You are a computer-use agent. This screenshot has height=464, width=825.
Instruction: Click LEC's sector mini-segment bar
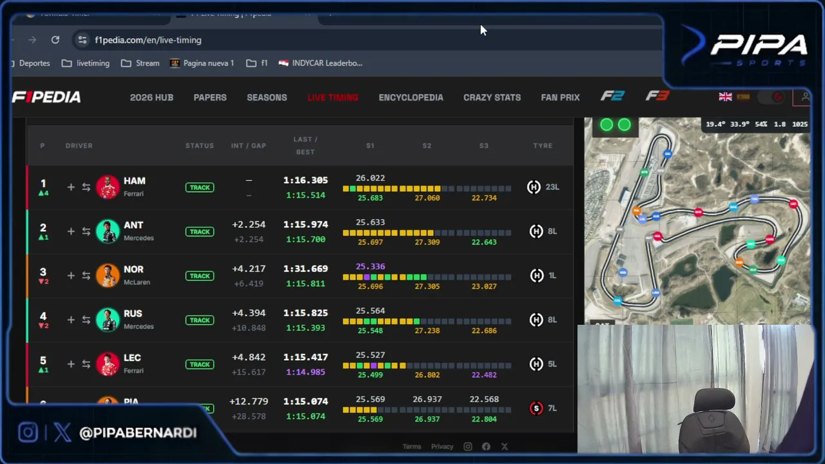427,365
